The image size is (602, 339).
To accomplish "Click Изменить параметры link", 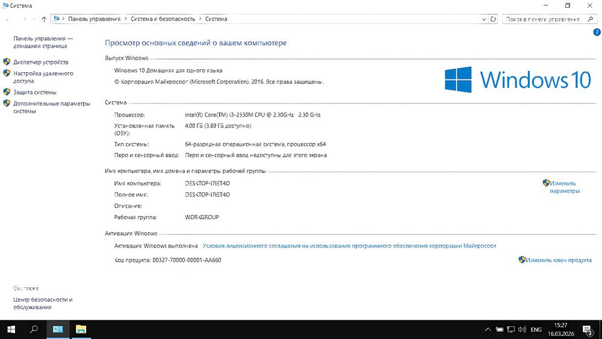I will click(x=565, y=187).
